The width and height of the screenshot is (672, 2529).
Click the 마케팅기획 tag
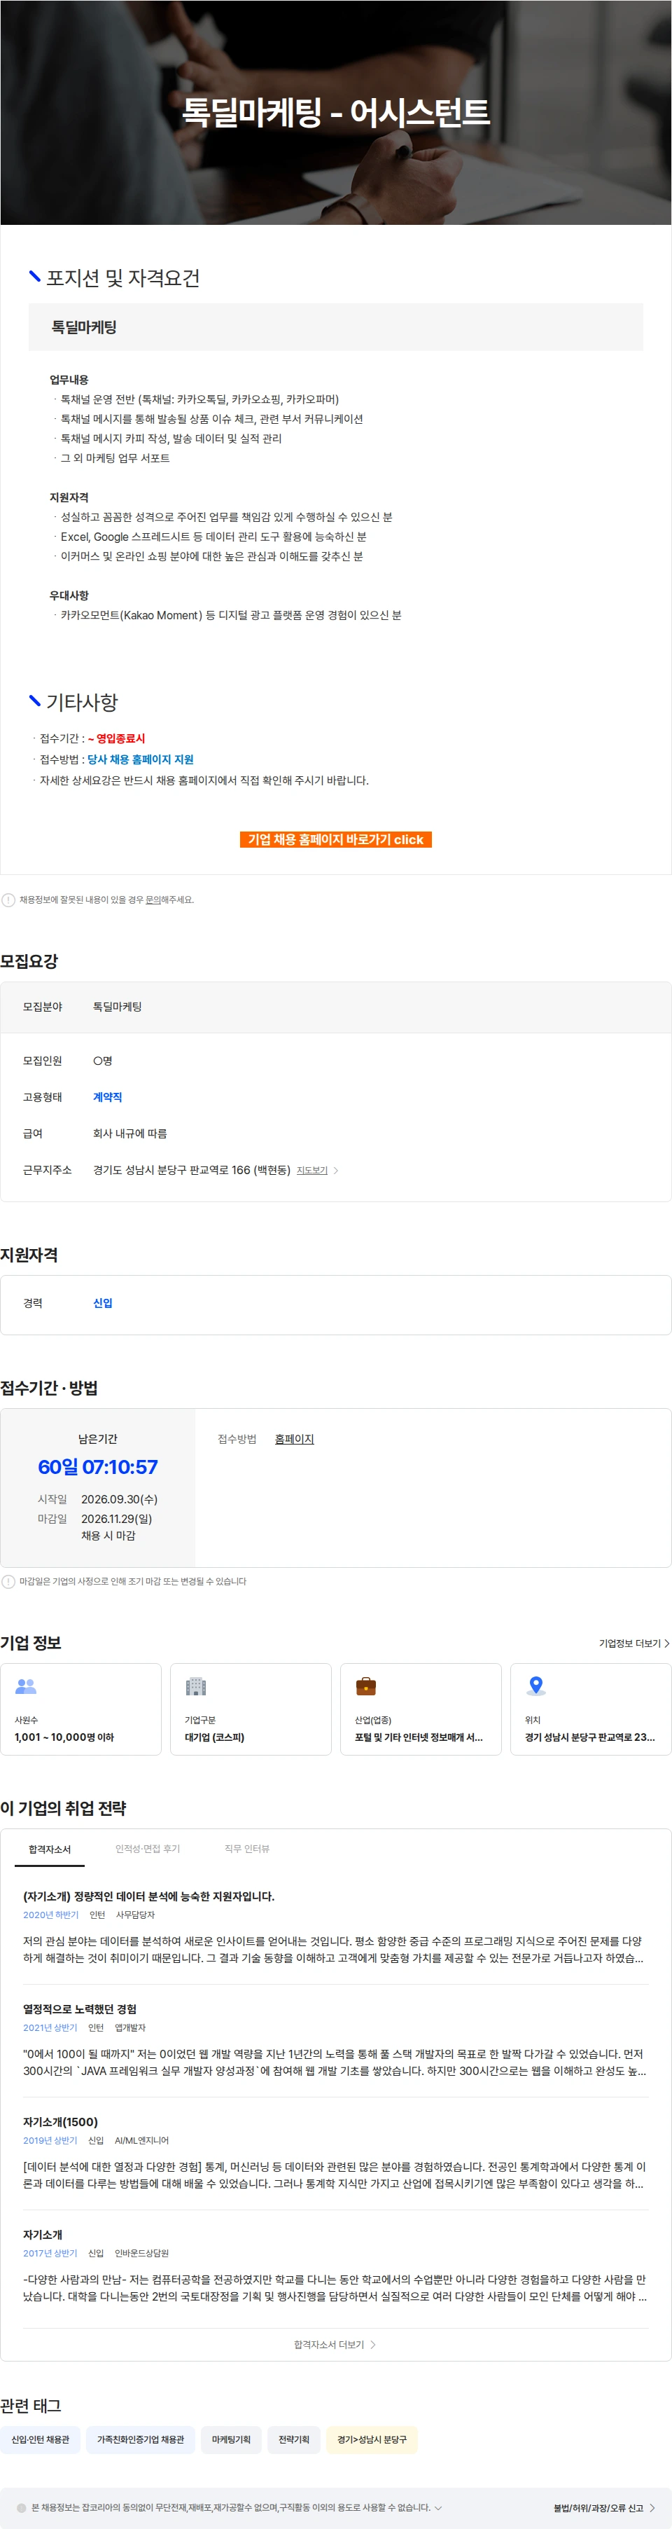click(230, 2439)
